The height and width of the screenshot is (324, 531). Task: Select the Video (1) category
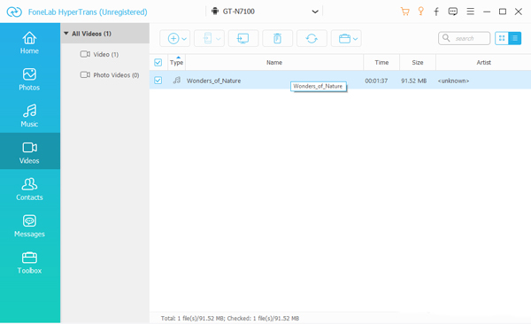[x=99, y=54]
